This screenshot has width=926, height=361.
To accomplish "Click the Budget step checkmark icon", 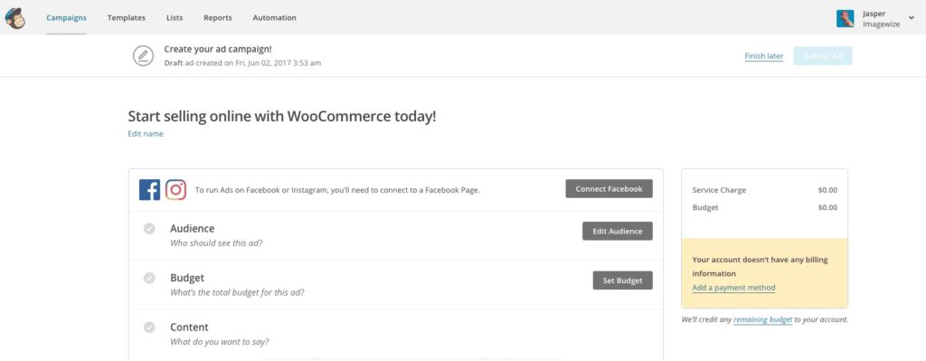I will [149, 278].
